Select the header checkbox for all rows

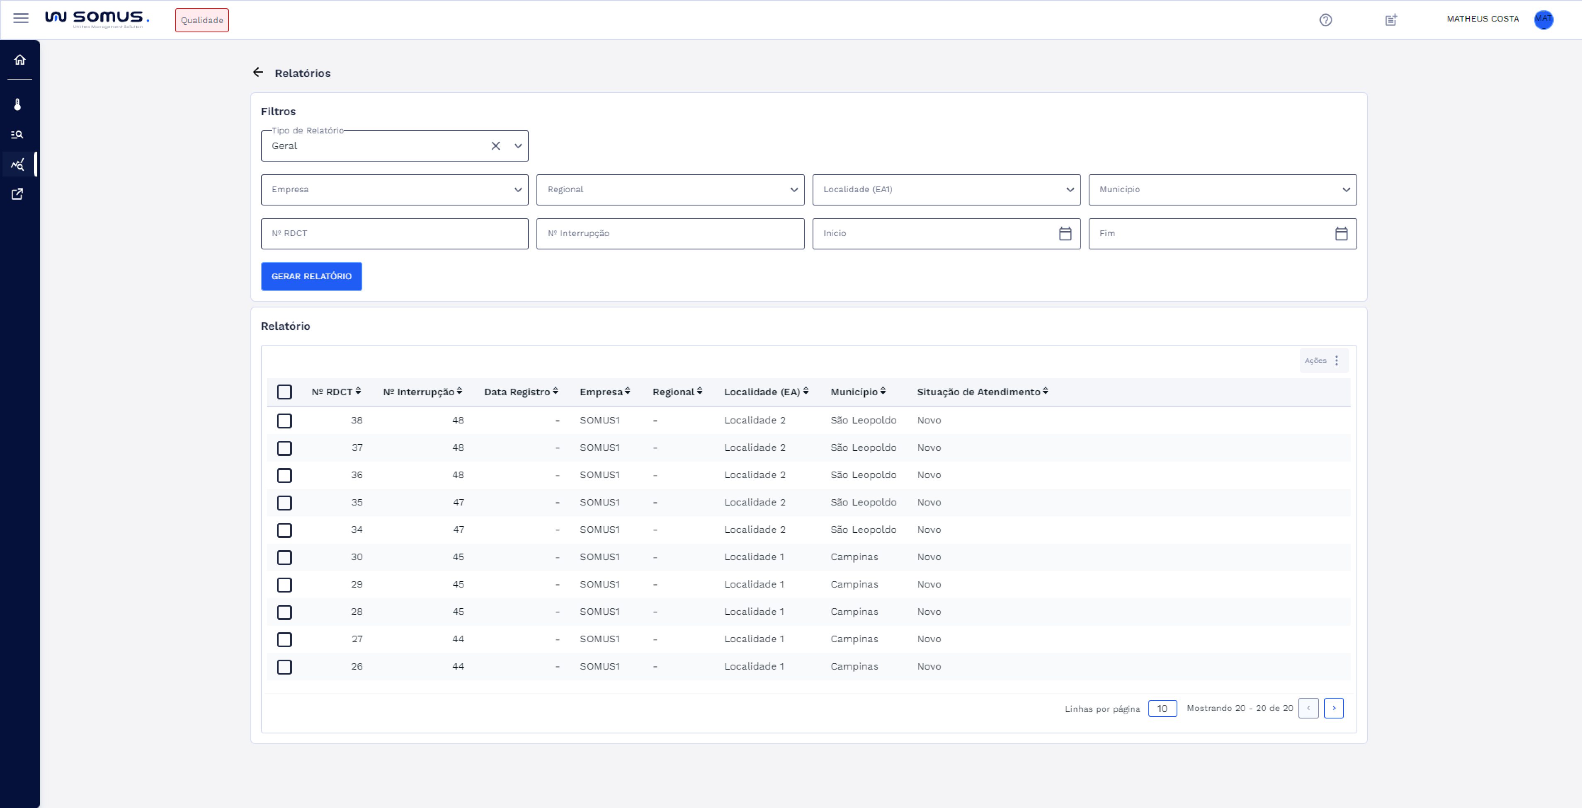(284, 392)
